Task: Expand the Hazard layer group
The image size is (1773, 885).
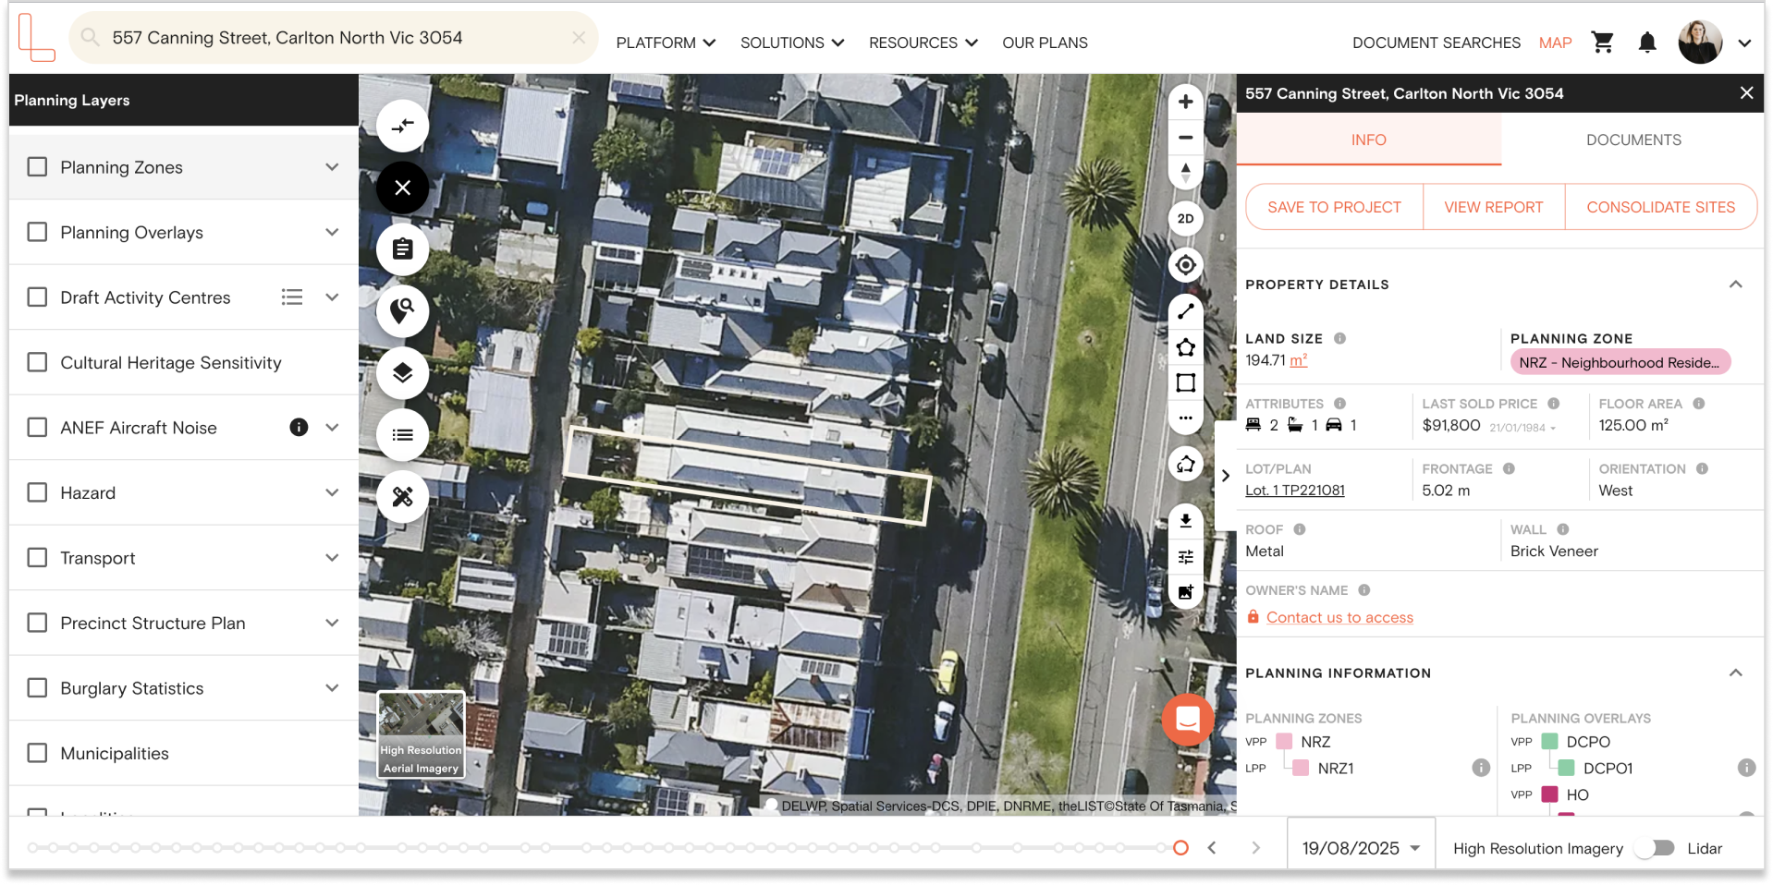Action: tap(332, 492)
